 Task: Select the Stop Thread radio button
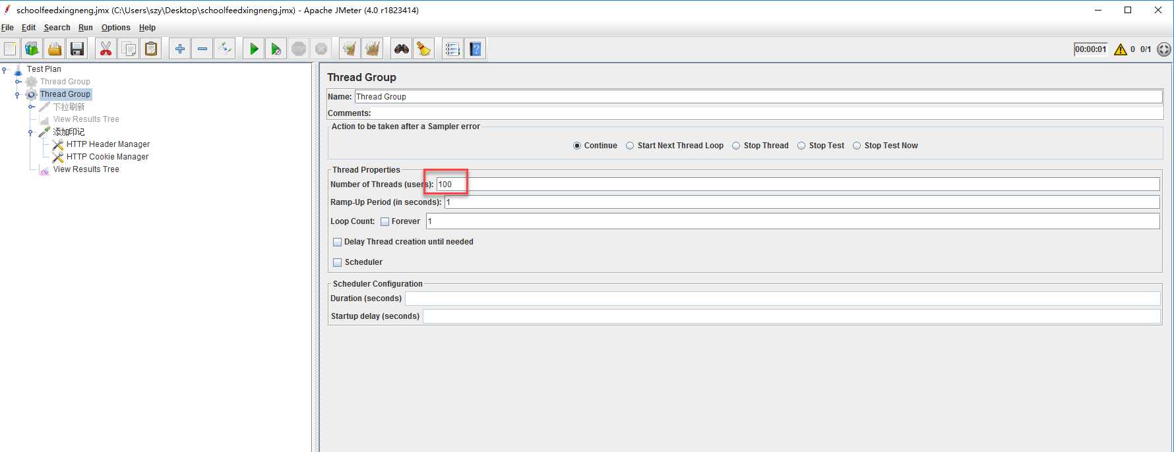pyautogui.click(x=736, y=146)
